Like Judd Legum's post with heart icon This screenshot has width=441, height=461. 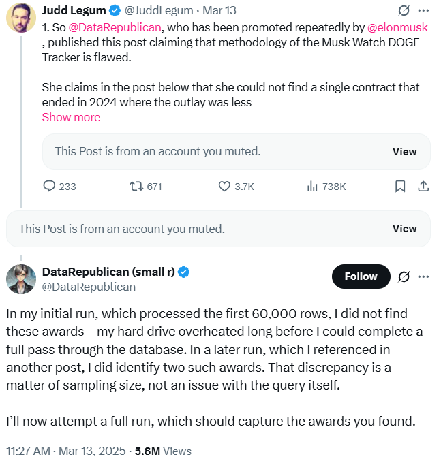point(224,186)
